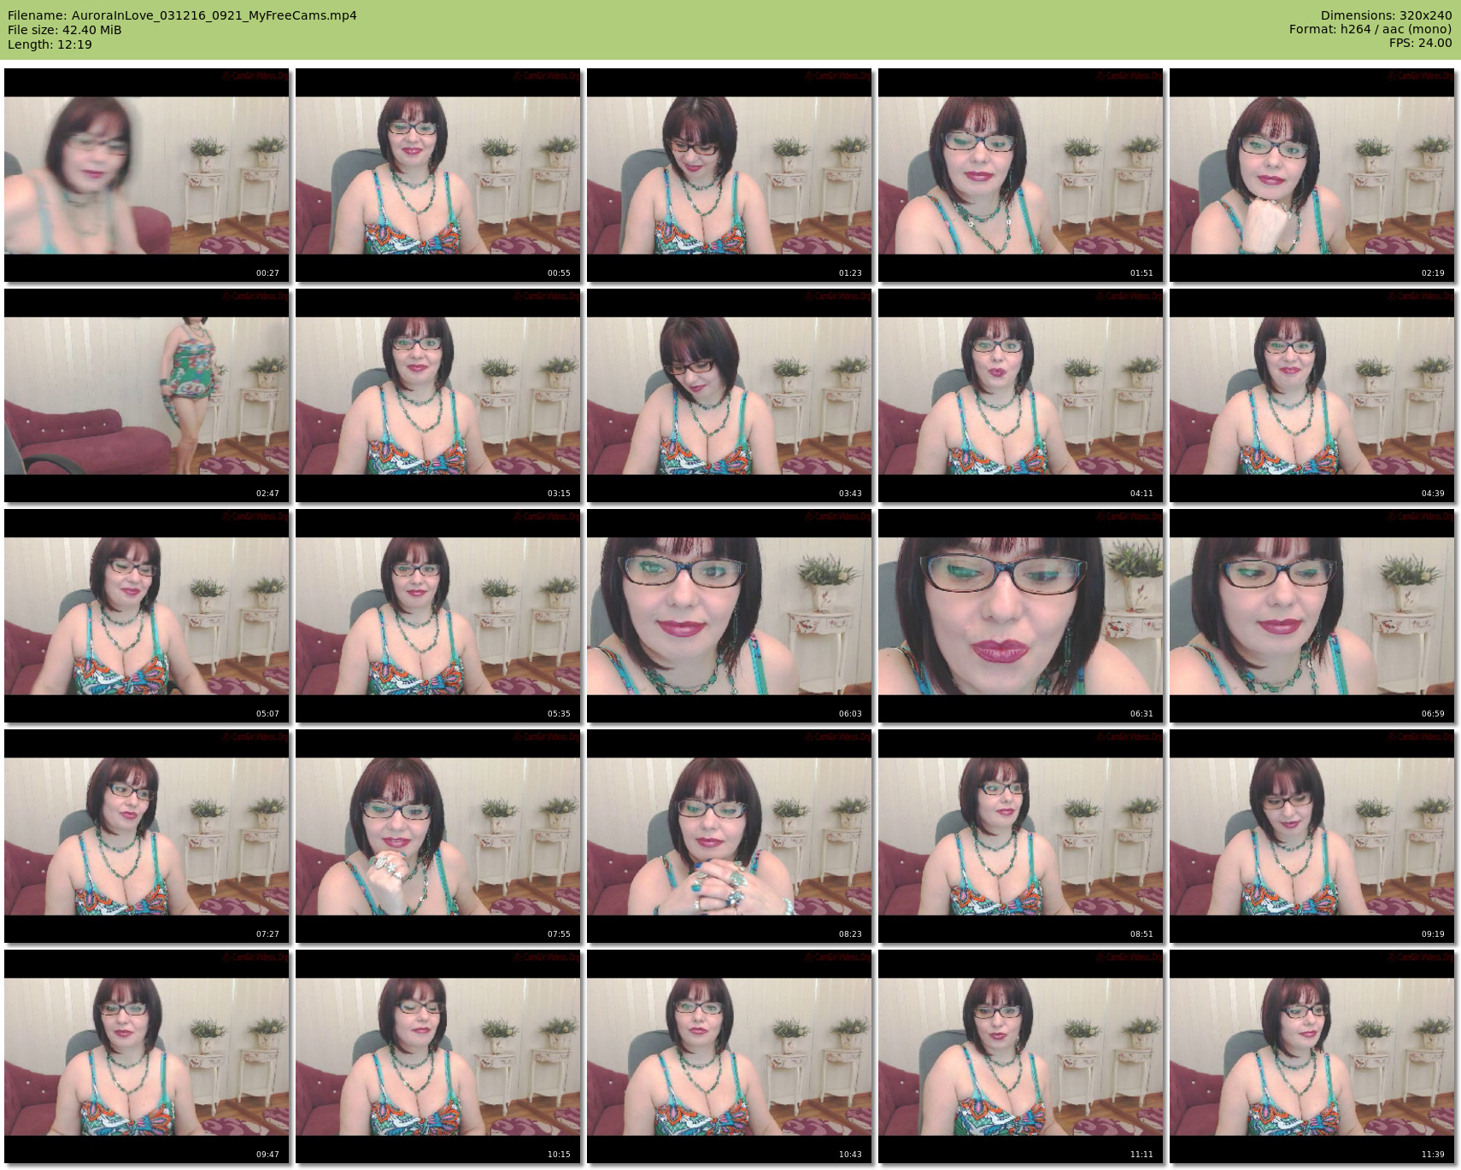Open the close-up thumbnail at 06:31

(x=1020, y=616)
